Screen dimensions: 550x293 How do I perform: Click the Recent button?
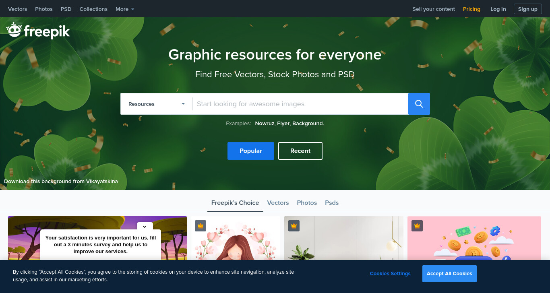(300, 151)
